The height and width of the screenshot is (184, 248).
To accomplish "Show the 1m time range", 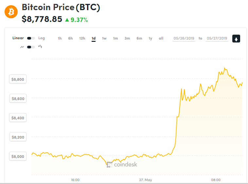I will coord(115,38).
